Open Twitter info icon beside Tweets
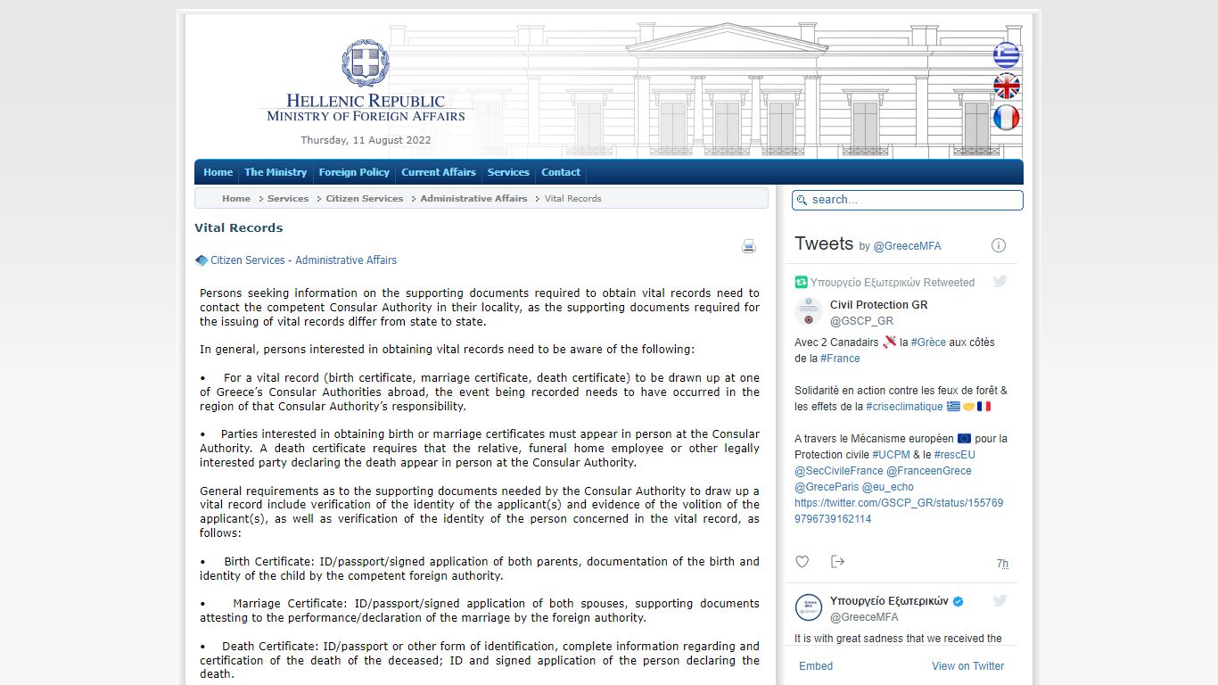 pyautogui.click(x=999, y=245)
